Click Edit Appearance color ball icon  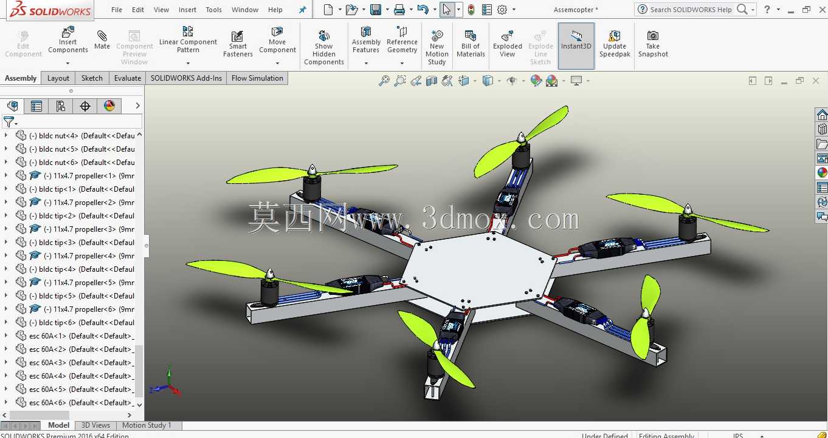(536, 81)
